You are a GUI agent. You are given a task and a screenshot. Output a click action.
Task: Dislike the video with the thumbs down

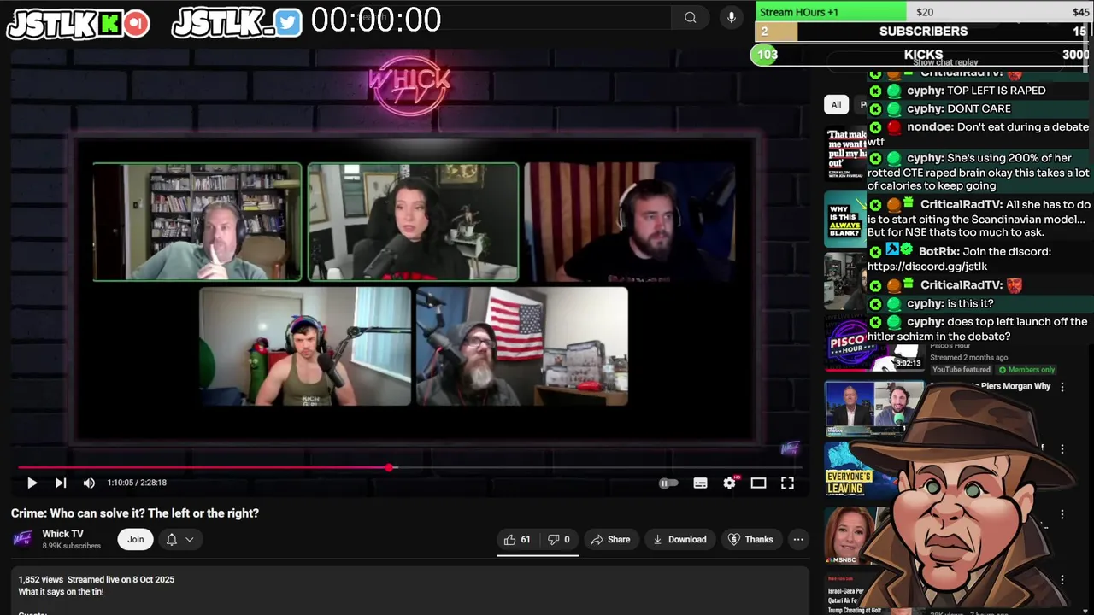pos(559,540)
